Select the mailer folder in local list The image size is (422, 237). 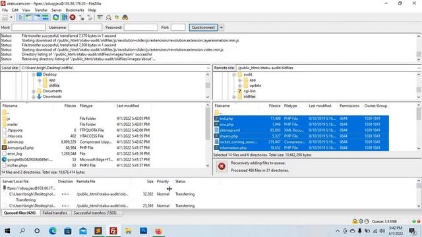click(13, 124)
